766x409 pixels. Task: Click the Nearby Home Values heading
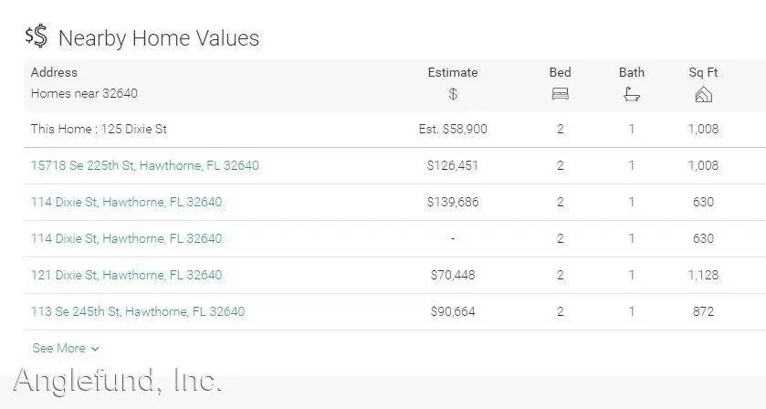click(159, 38)
